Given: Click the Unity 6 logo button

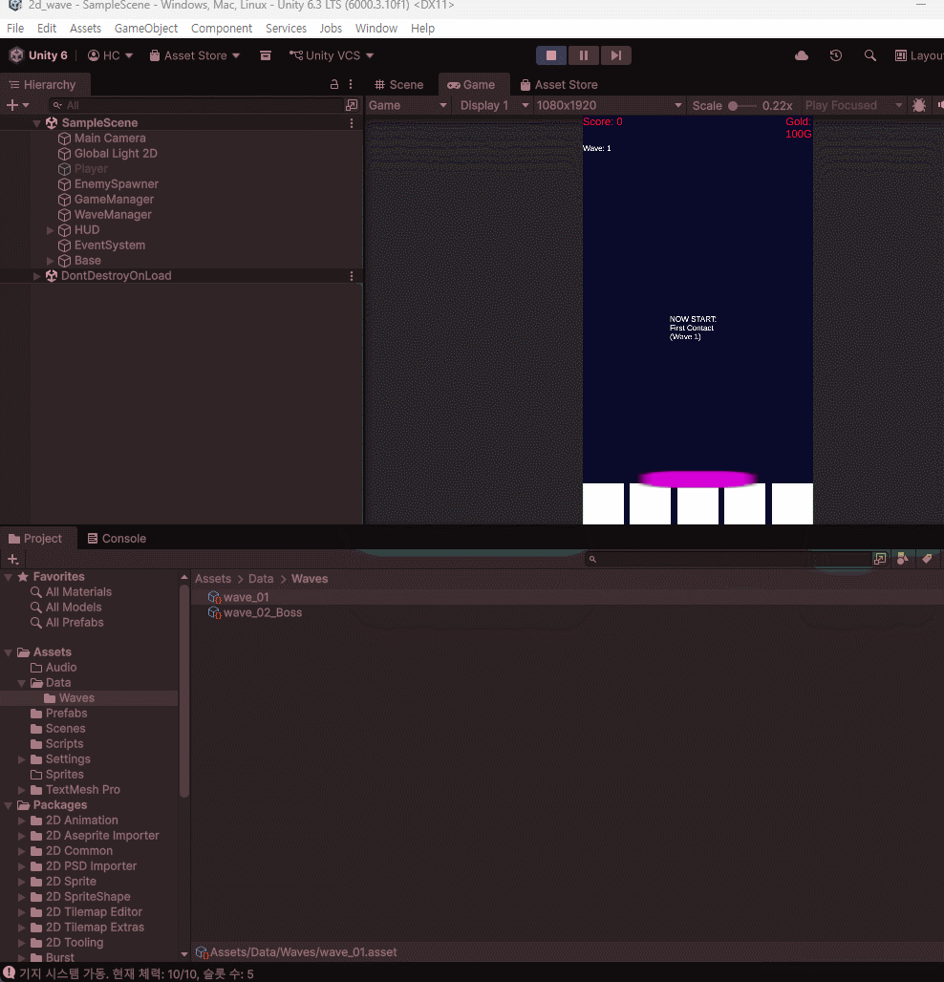Looking at the screenshot, I should click(x=39, y=55).
